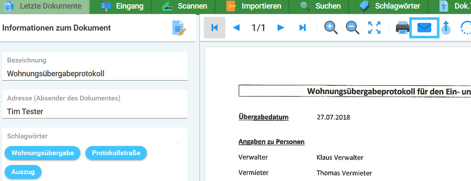Click the Informationen zum Dokument heading

pos(57,28)
